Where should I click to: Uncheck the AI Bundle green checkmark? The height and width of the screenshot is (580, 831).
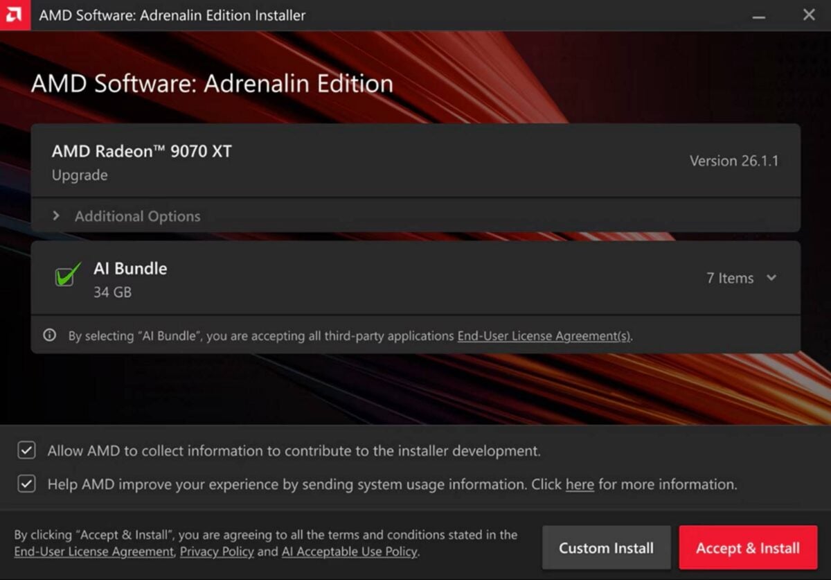(66, 276)
